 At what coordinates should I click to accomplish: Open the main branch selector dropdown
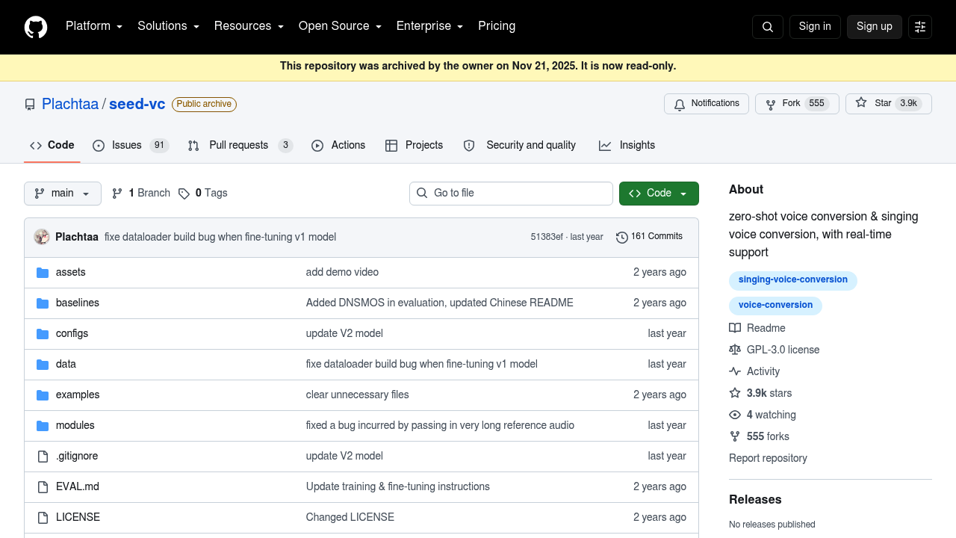click(x=63, y=194)
